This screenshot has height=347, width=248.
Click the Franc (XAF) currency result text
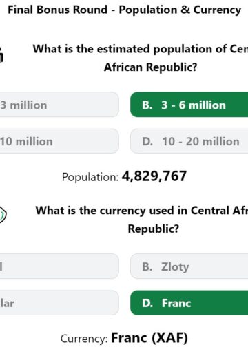149,338
